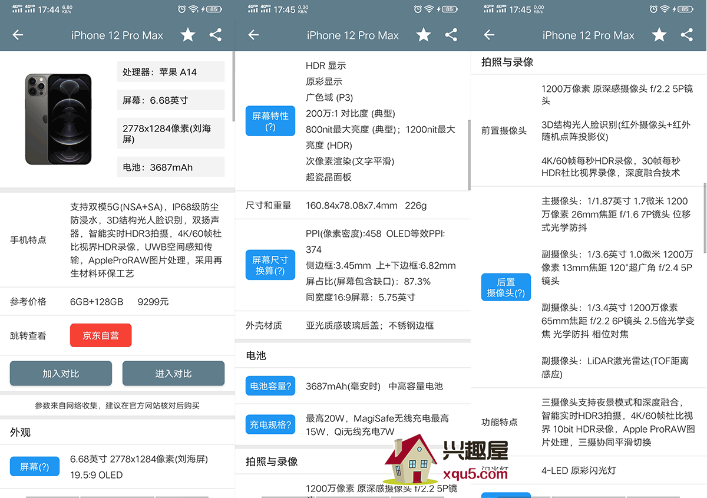The image size is (707, 498).
Task: Click the 电池 section heading on the middle screen
Action: [256, 355]
